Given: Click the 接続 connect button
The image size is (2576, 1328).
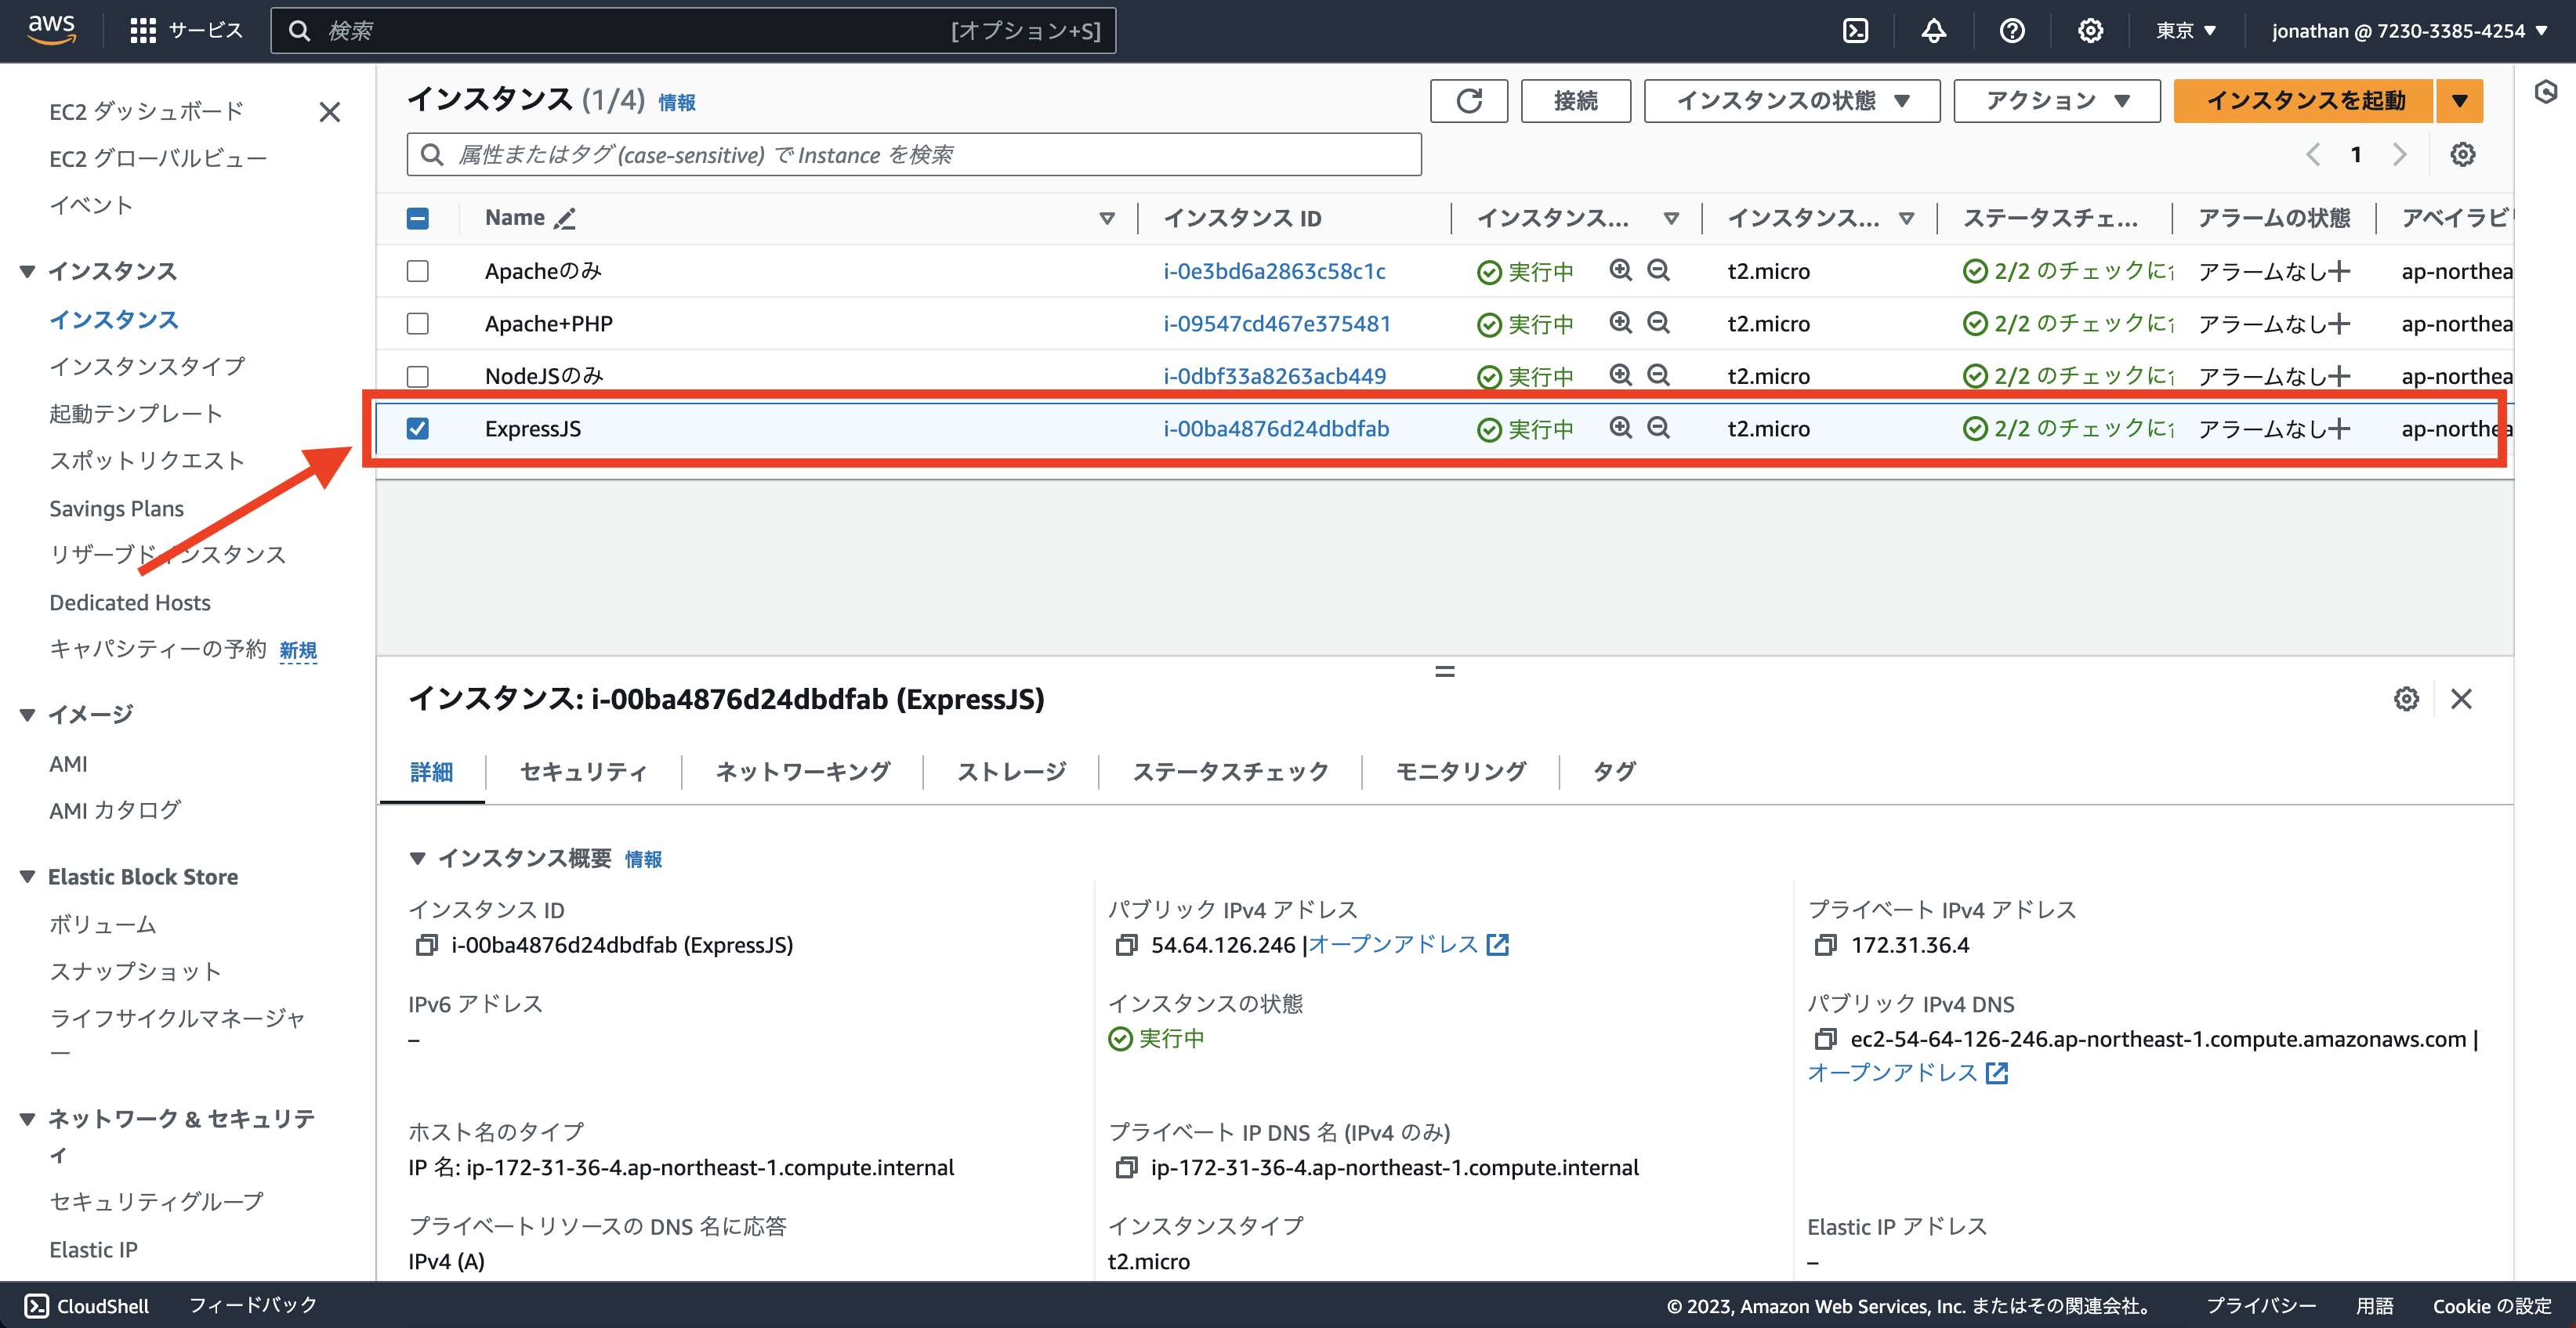Looking at the screenshot, I should (x=1575, y=100).
